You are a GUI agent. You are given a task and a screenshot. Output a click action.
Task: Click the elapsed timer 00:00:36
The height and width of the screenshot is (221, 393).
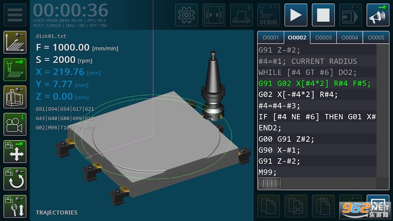(71, 10)
